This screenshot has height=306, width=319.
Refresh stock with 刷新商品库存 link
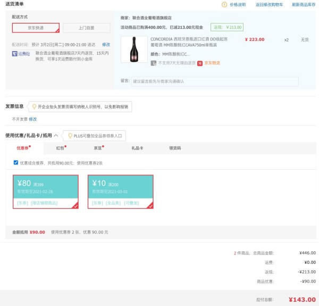[x=304, y=4]
